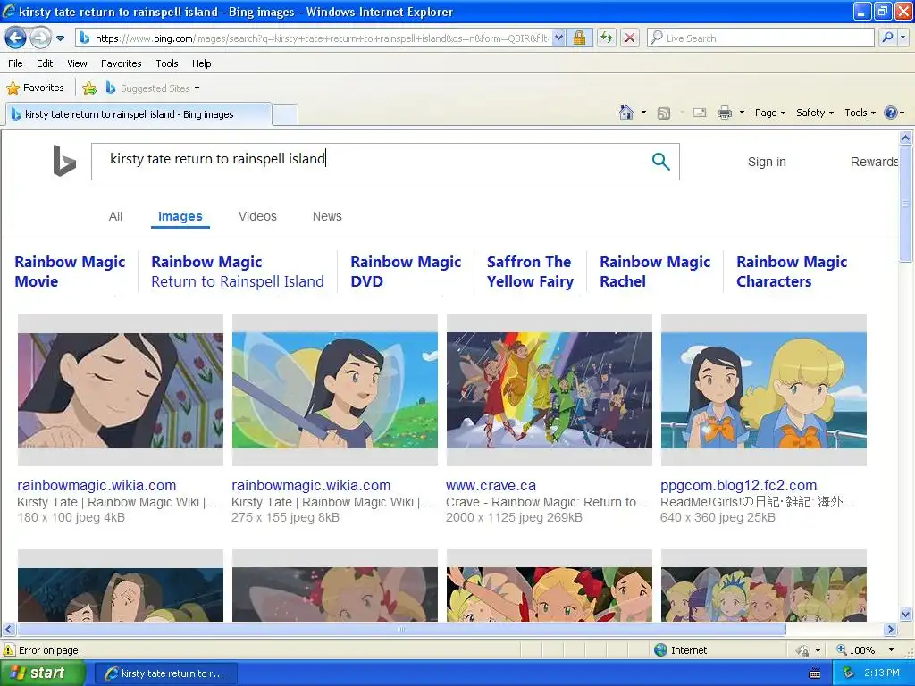Click Rainbow Magic Movie suggestion
The image size is (915, 686).
pyautogui.click(x=70, y=272)
